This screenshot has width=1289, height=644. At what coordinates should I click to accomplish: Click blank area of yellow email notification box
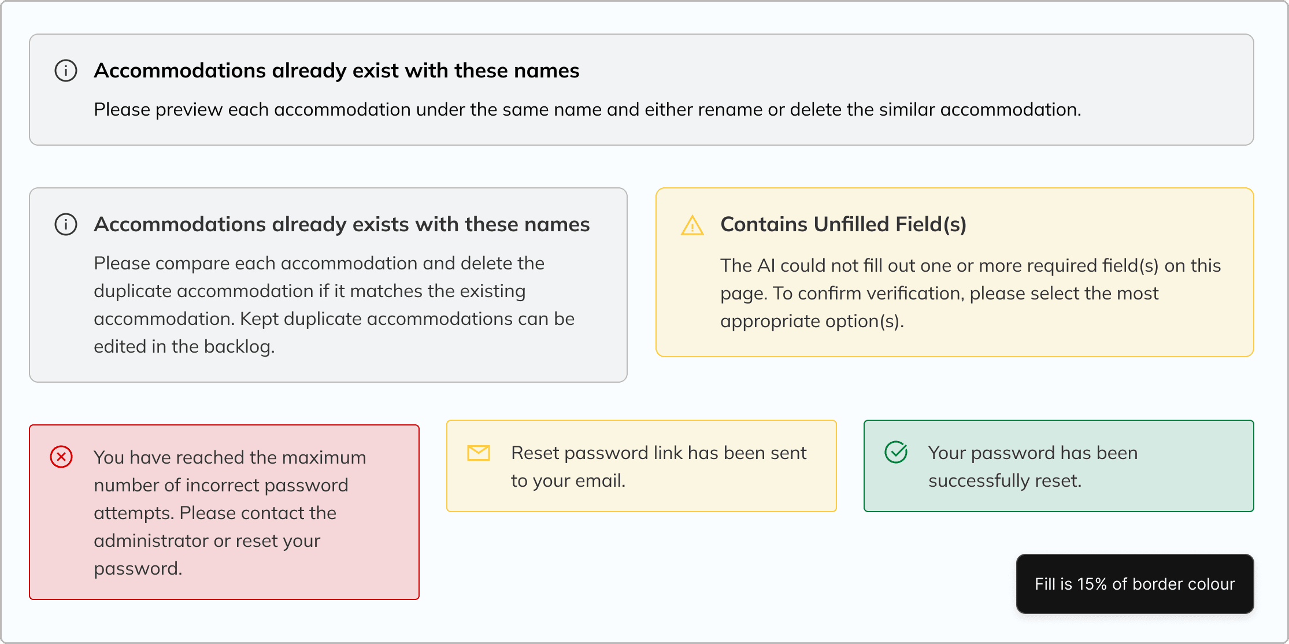[728, 497]
